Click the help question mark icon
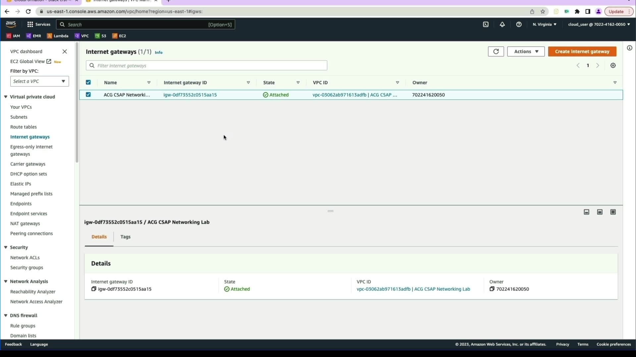 point(519,24)
